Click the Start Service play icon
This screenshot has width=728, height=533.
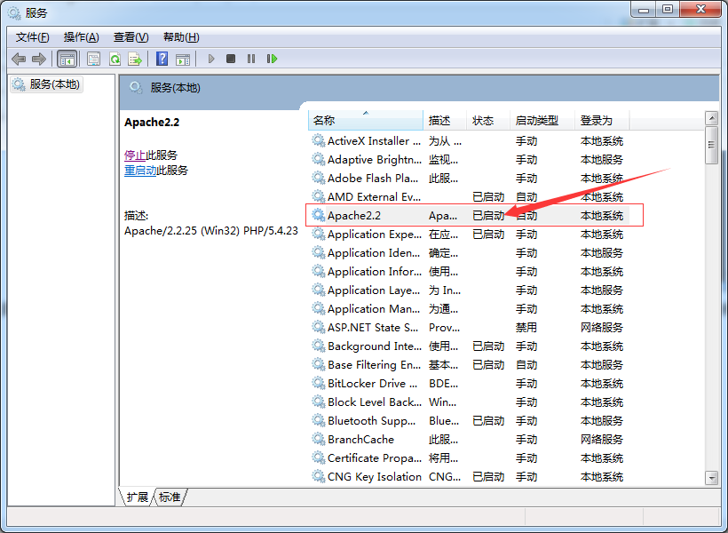point(211,59)
